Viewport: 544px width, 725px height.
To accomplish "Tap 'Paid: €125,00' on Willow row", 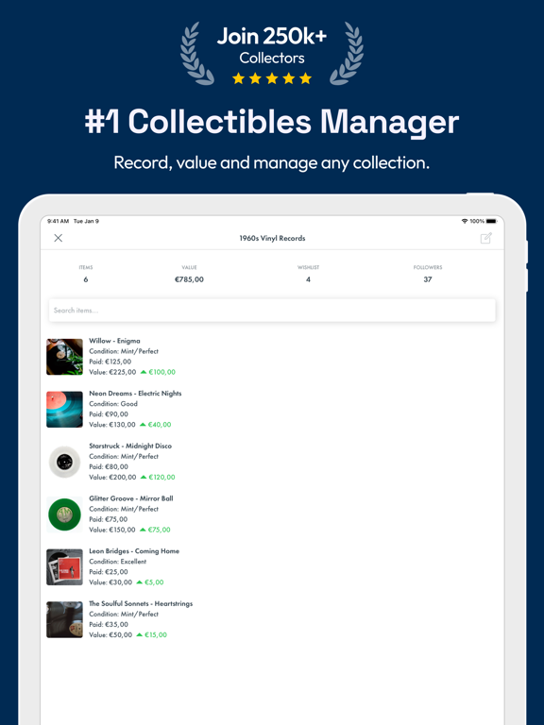I will pyautogui.click(x=110, y=362).
